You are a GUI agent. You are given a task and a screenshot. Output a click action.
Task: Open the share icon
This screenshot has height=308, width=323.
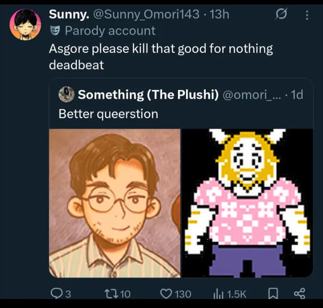299,294
